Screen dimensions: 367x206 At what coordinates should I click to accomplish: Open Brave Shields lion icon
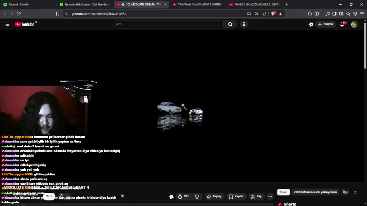click(x=273, y=14)
